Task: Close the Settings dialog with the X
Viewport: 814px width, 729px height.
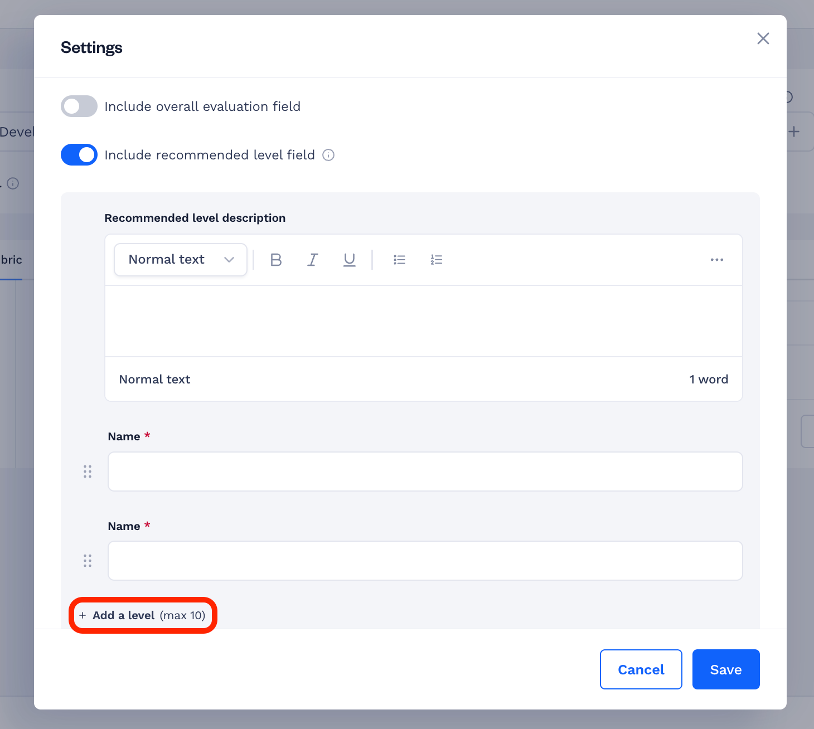Action: click(x=763, y=38)
